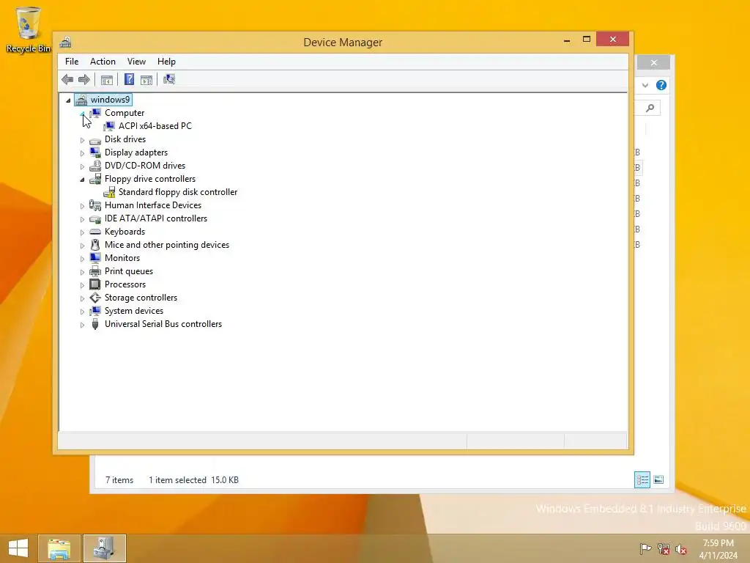Toggle the console tree toolbar icon
750x563 pixels.
pos(107,80)
